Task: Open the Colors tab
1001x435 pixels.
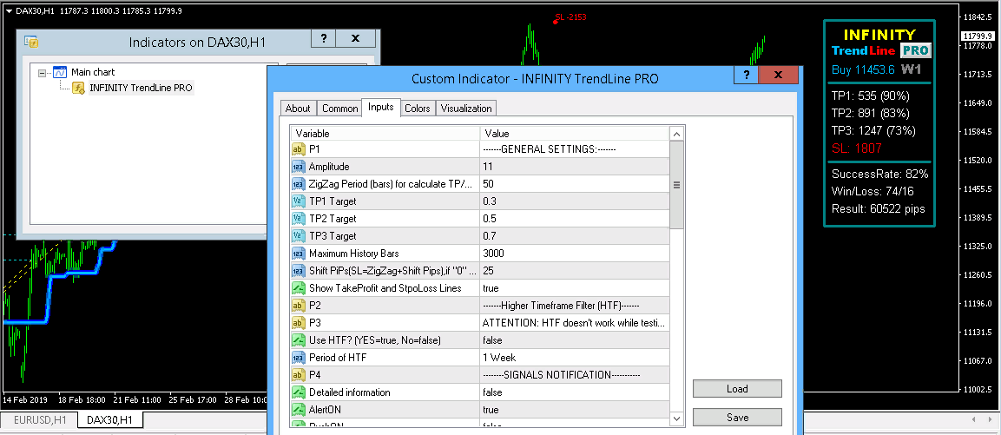Action: pos(418,109)
